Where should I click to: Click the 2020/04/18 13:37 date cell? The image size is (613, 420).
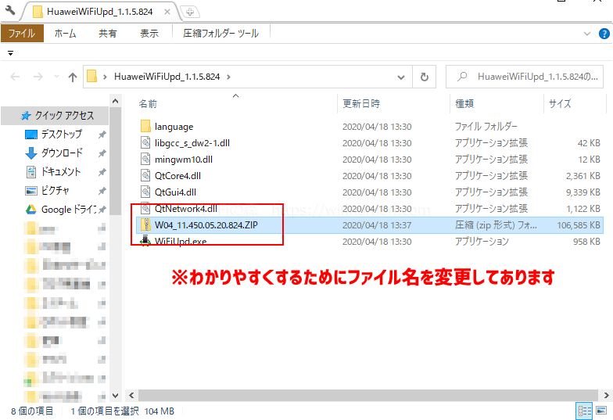click(377, 225)
